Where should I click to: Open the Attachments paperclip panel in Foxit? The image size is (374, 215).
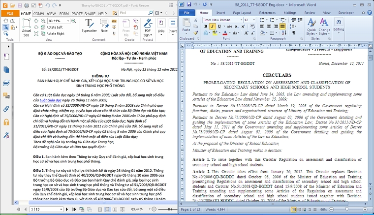pos(6,109)
